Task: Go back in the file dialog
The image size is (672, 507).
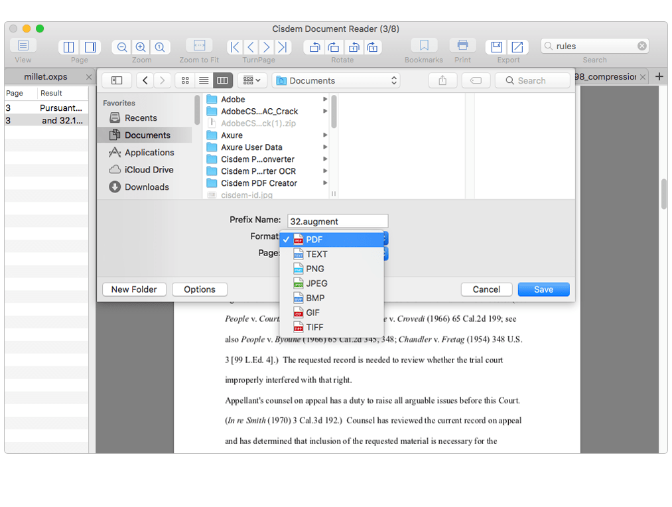Action: tap(145, 80)
